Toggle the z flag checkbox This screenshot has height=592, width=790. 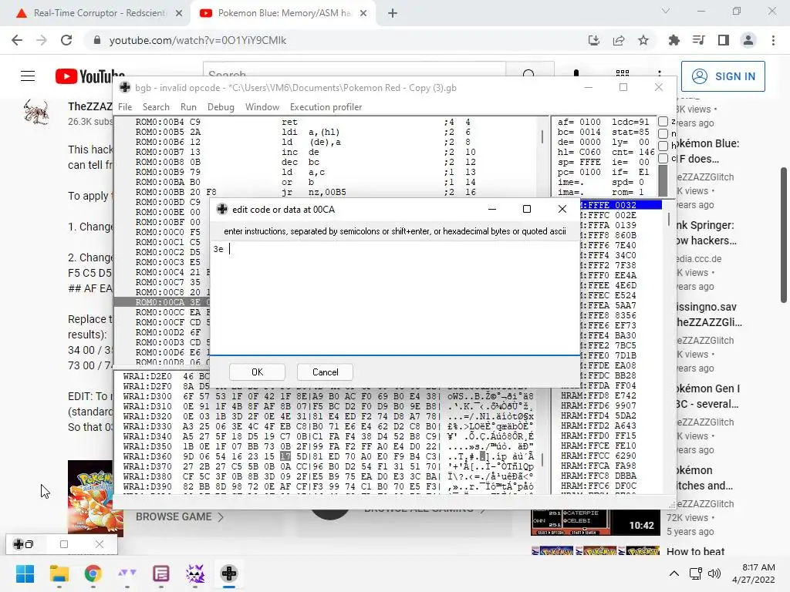[663, 121]
